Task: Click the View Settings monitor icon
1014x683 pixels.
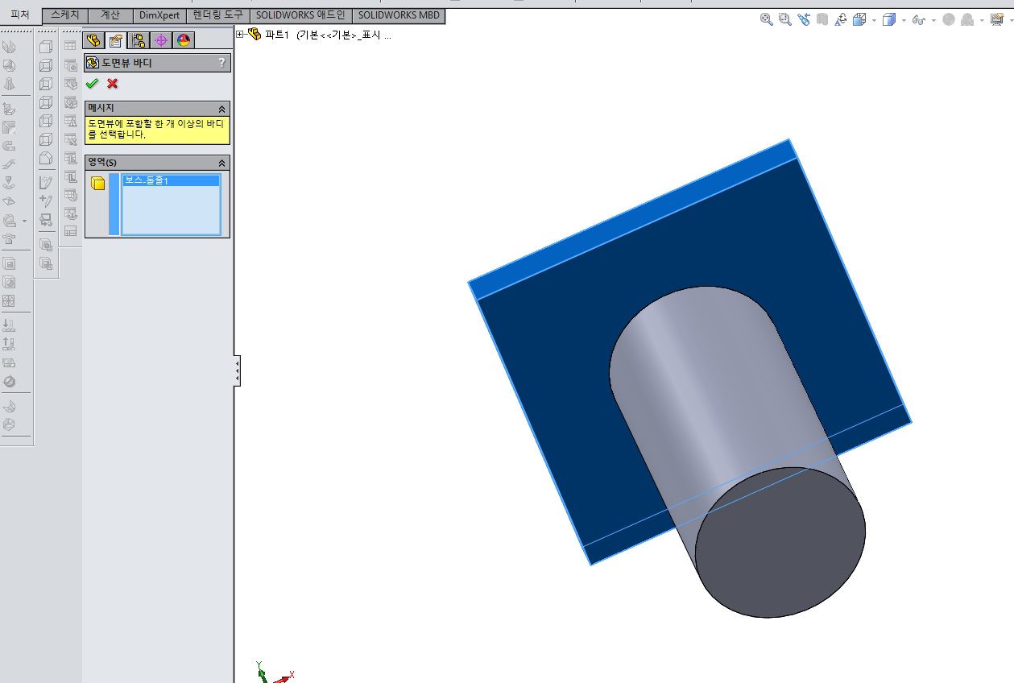Action: point(996,19)
